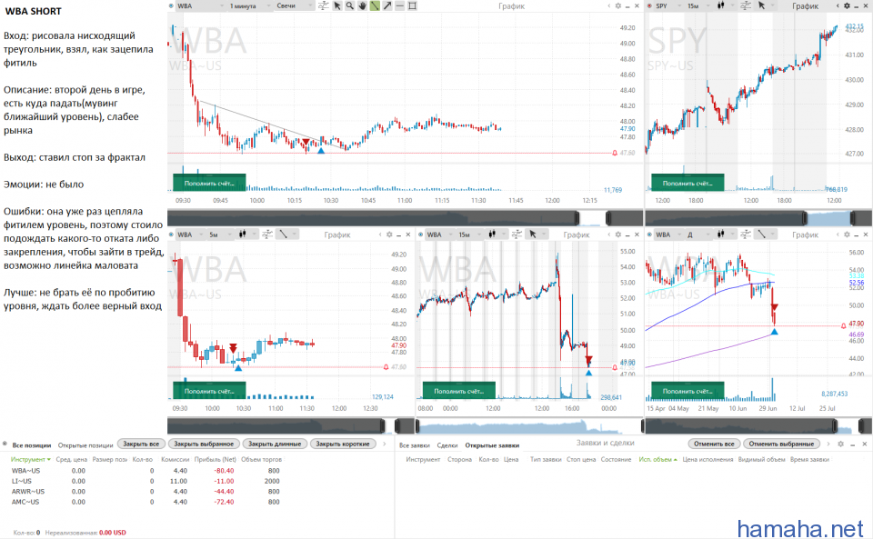Toggle link indicator on positions panel
Screen dimensions: 873x539
(5, 444)
